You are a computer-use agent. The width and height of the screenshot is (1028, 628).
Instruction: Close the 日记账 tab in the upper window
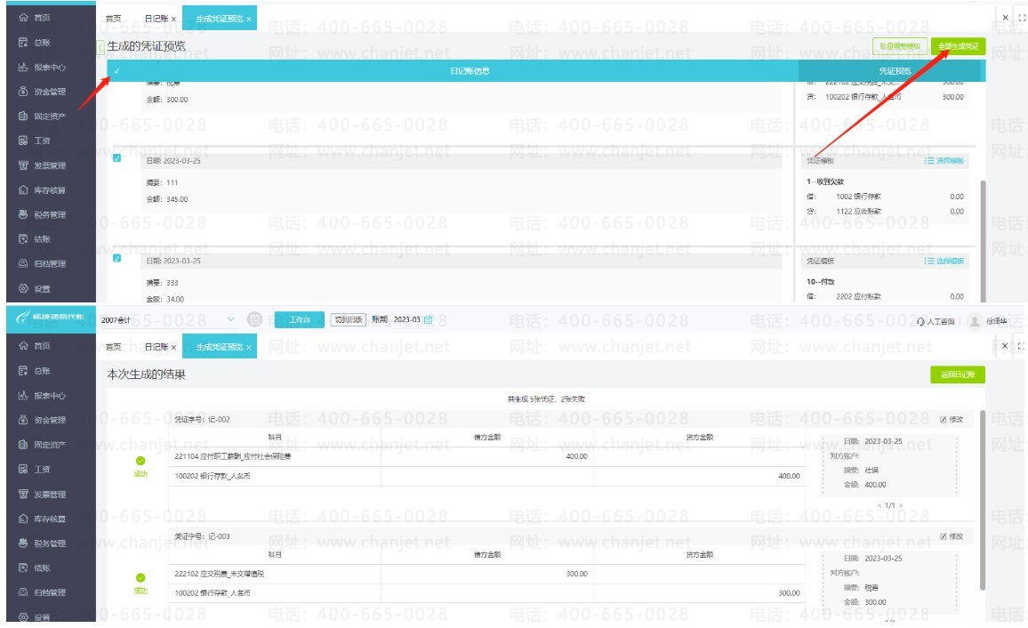coord(173,20)
